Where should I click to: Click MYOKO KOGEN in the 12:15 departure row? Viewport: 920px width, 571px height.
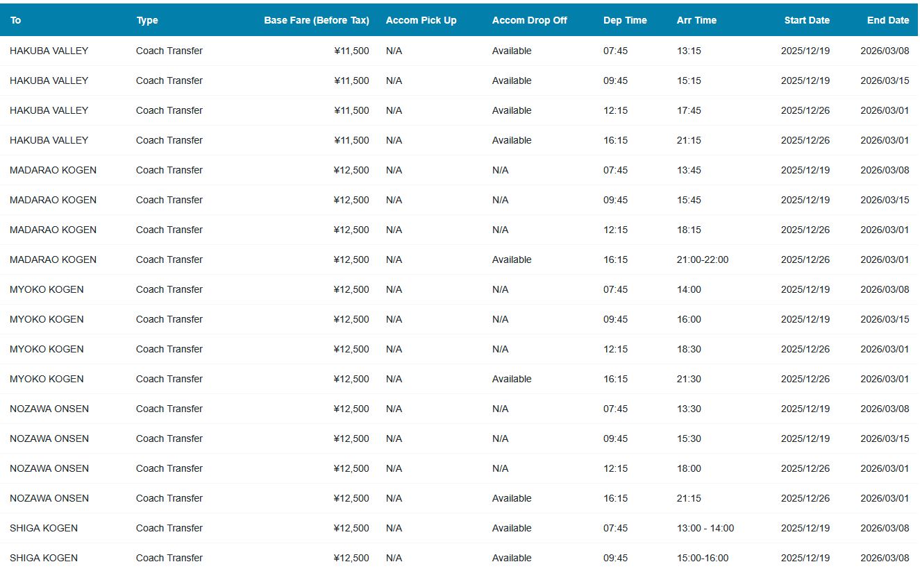pyautogui.click(x=47, y=349)
